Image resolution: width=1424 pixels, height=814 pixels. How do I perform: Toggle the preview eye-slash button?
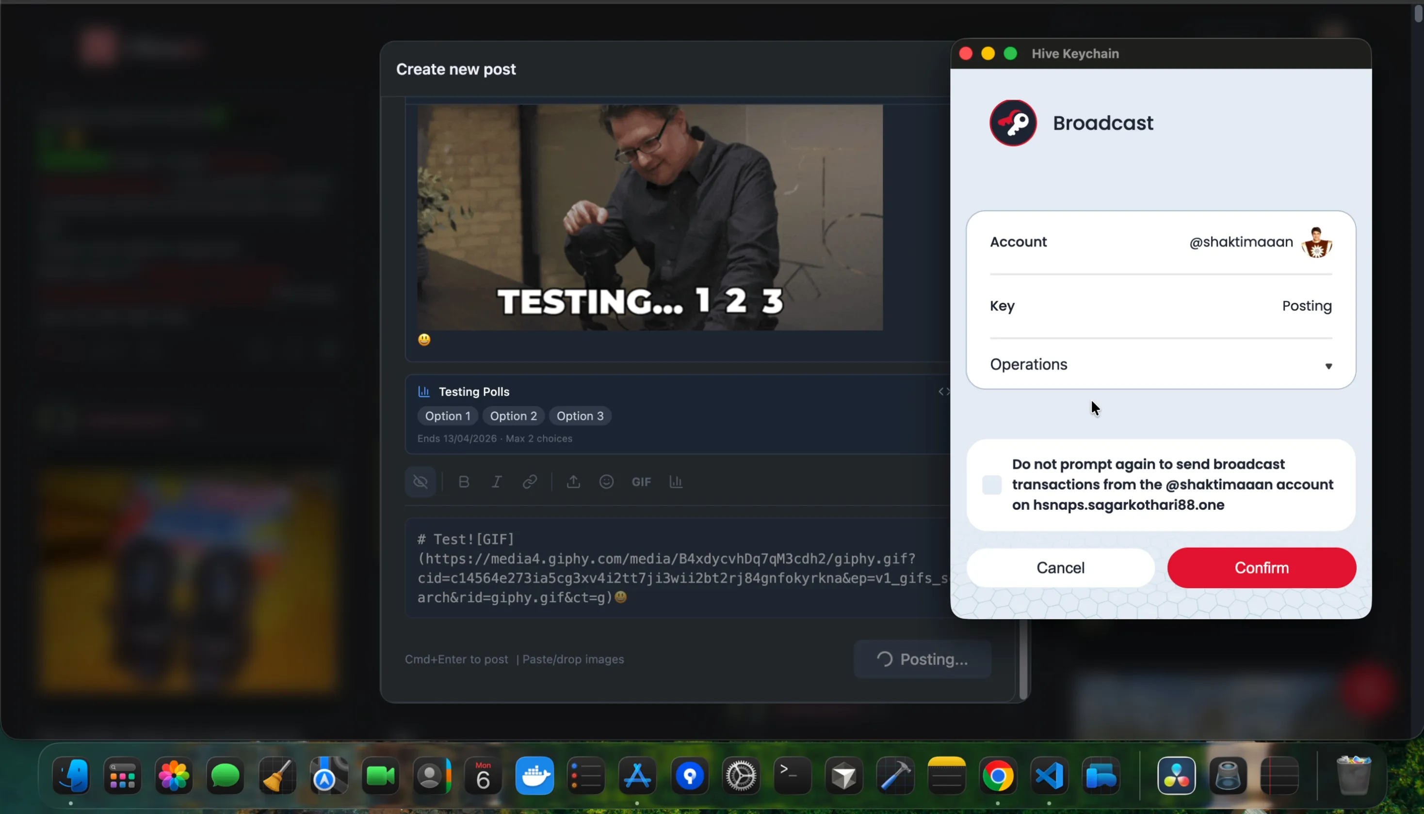click(420, 482)
